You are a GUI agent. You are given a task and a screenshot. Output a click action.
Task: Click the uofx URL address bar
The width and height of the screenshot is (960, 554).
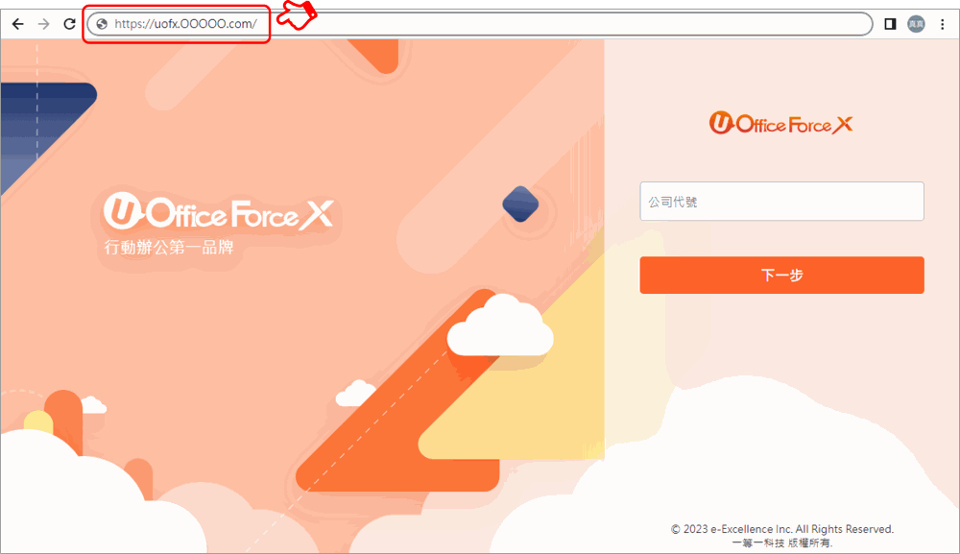tap(479, 24)
